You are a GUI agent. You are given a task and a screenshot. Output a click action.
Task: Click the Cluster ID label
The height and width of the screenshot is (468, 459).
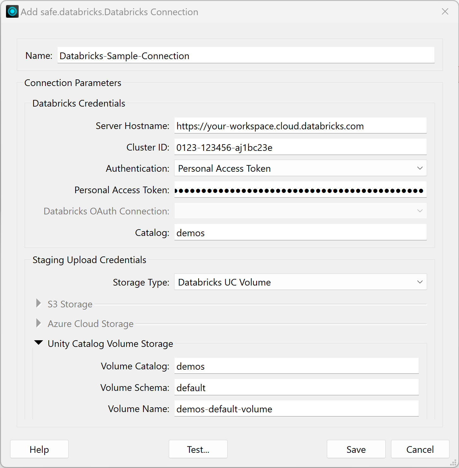[148, 147]
